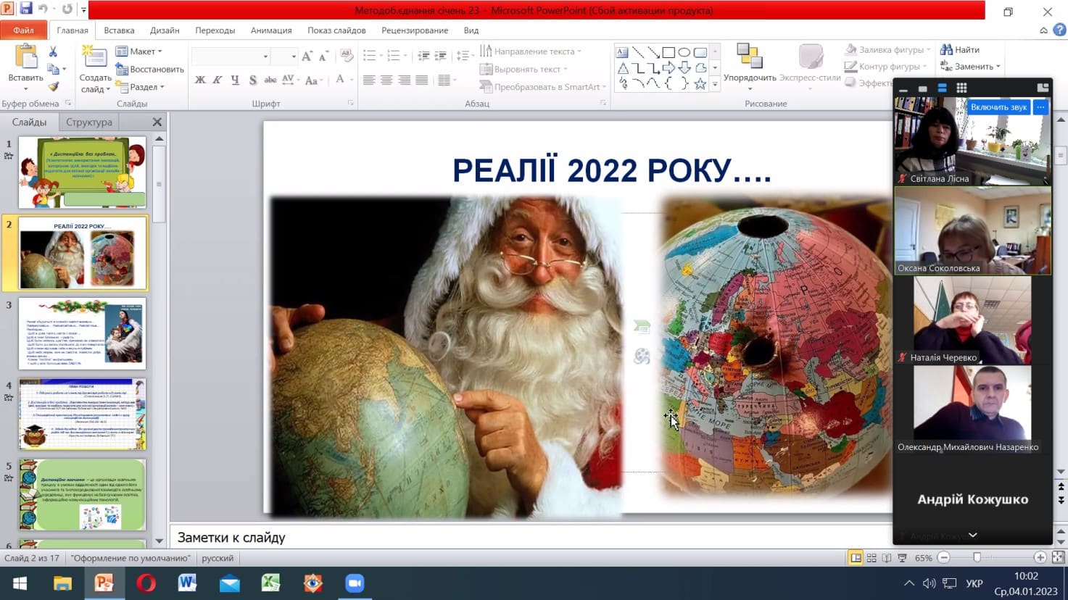Align text right in paragraph group

(404, 80)
